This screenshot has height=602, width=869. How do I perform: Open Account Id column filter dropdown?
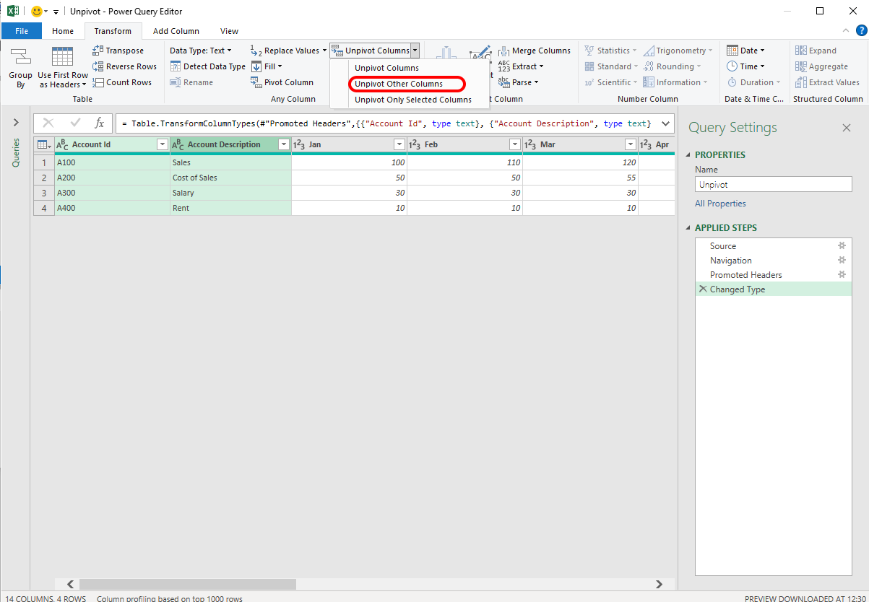click(x=163, y=144)
